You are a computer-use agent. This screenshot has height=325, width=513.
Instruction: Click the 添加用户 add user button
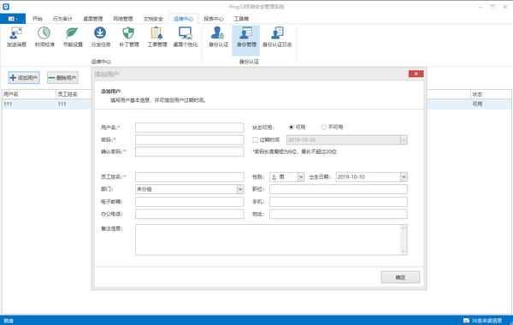click(24, 78)
